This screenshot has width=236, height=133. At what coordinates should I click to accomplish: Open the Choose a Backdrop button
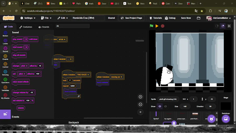tap(226, 119)
